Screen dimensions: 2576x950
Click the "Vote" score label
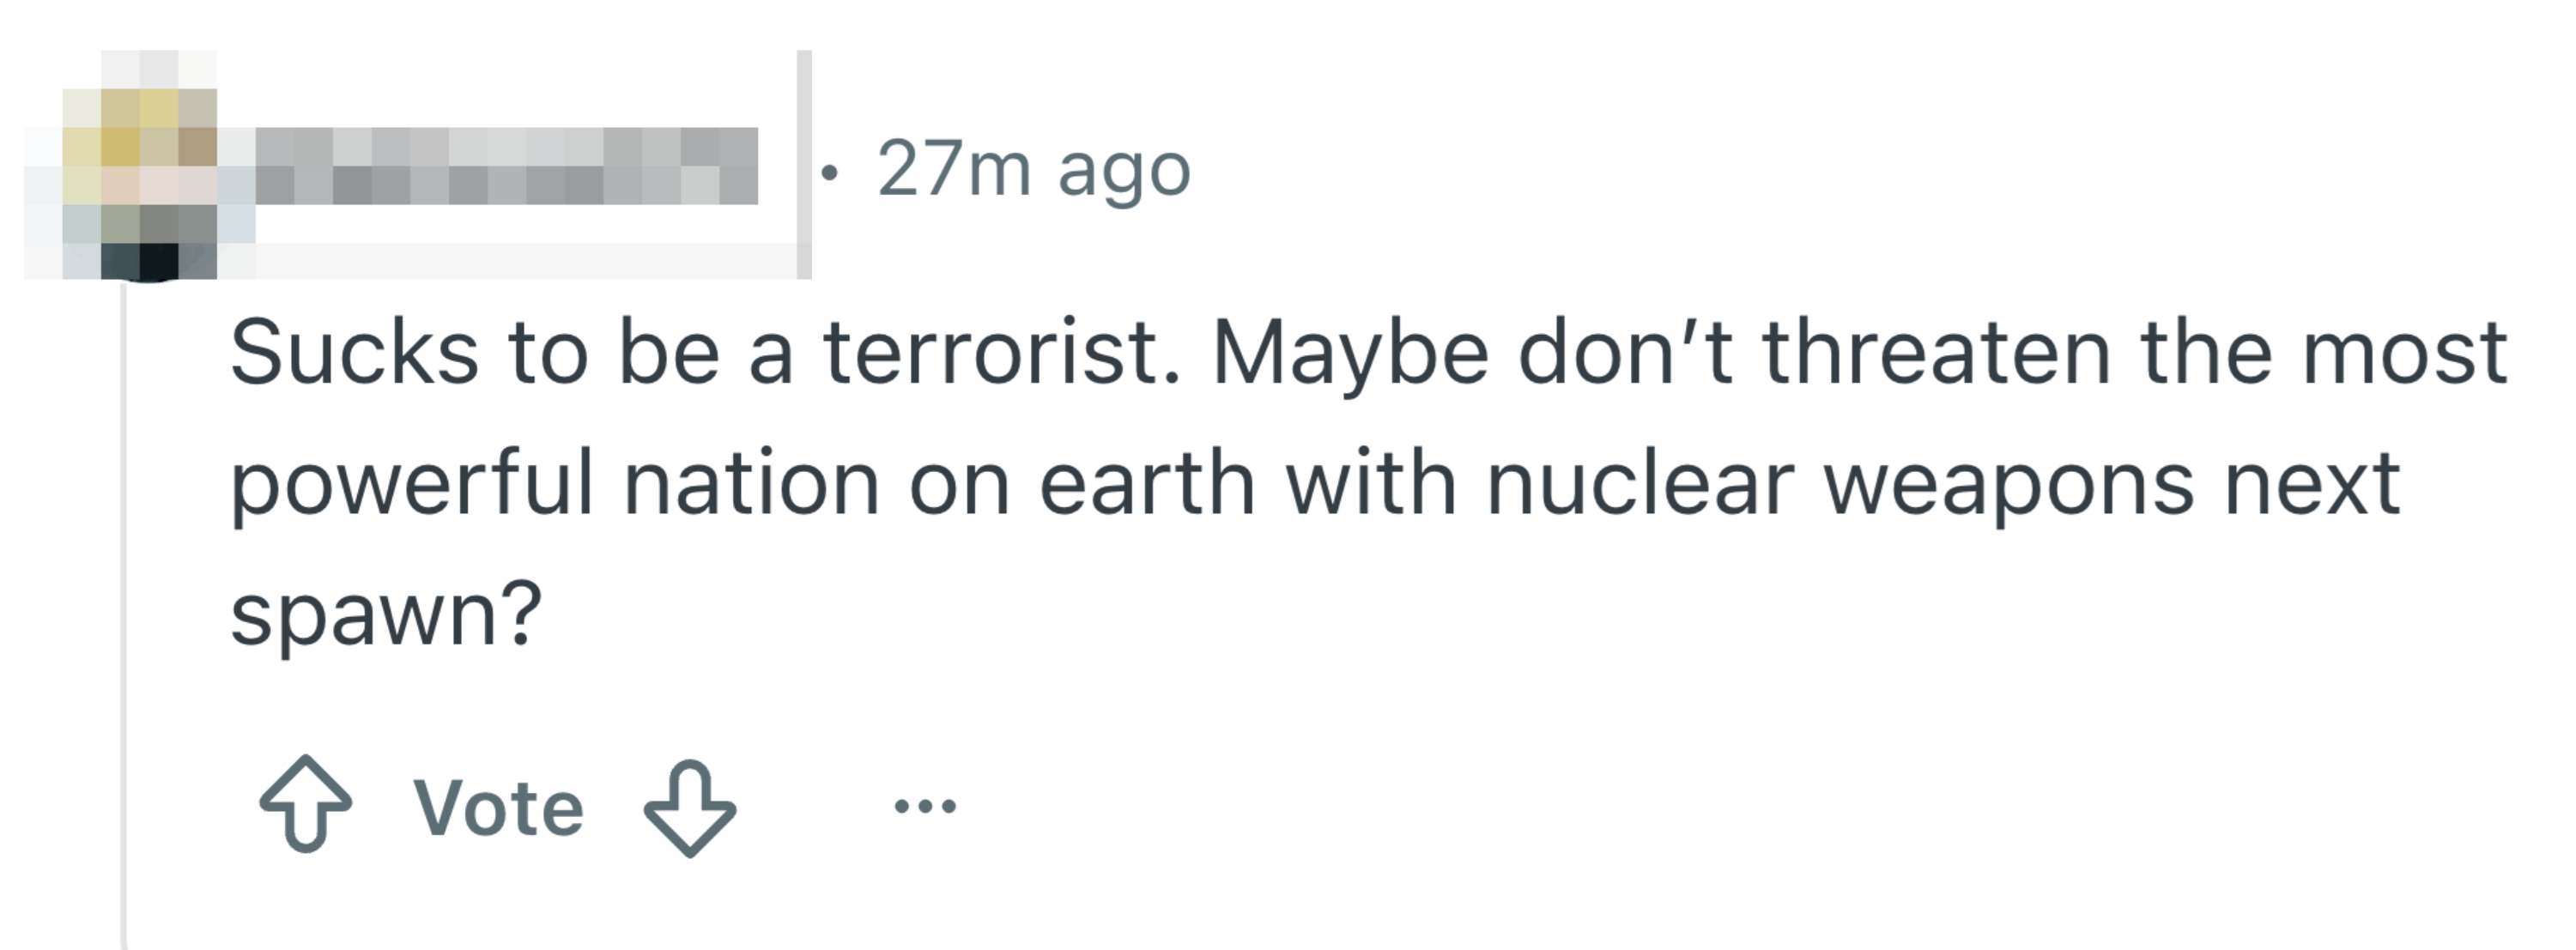498,807
